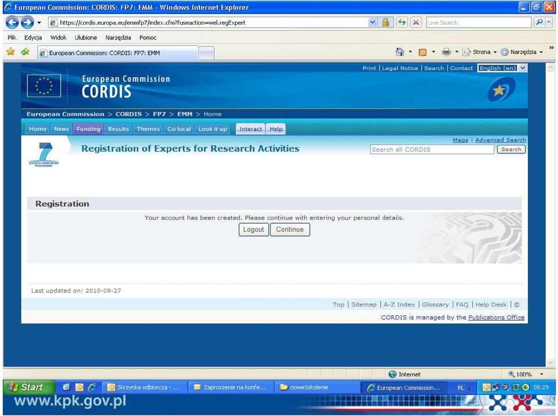Screen dimensions: 558x416
Task: Click the security lock icon in address bar
Action: (385, 23)
